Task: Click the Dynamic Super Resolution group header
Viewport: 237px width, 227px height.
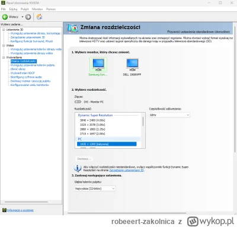Action: 95,115
